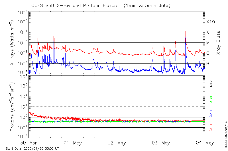The width and height of the screenshot is (228, 151).
Task: Pick the 03-May date tick label
Action: [161, 143]
